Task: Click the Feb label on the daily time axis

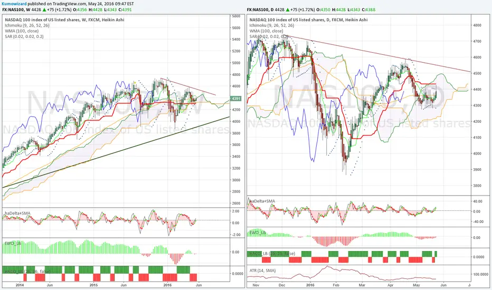Action: point(336,285)
